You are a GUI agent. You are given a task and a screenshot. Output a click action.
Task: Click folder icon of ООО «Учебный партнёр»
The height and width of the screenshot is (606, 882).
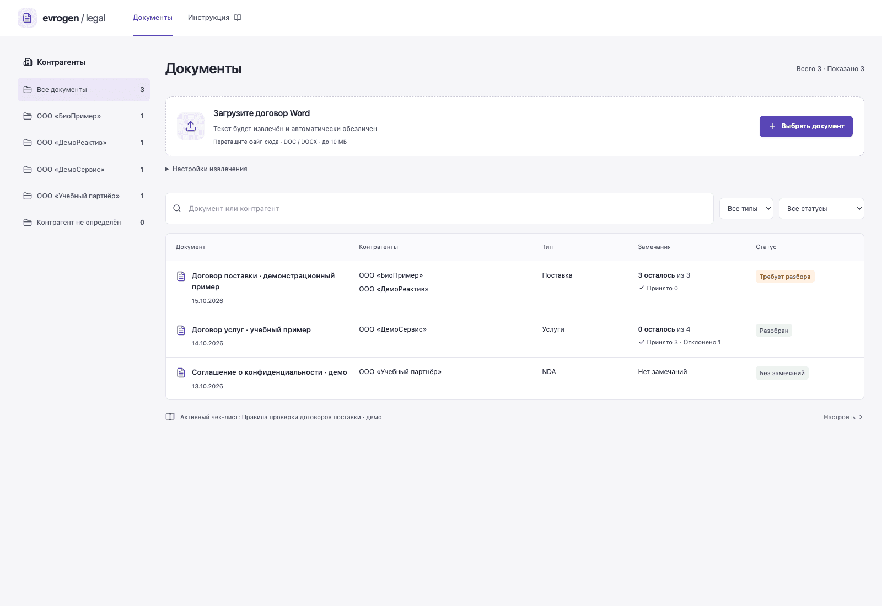tap(28, 196)
